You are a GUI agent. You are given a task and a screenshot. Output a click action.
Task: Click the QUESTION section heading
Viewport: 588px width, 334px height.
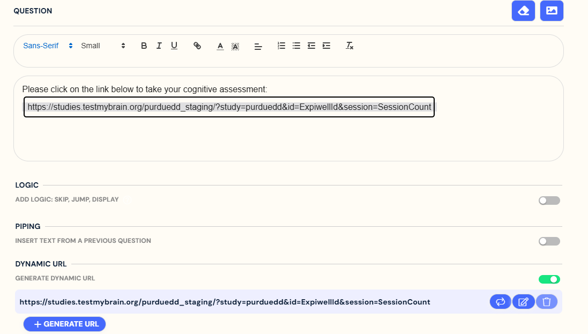pos(33,11)
